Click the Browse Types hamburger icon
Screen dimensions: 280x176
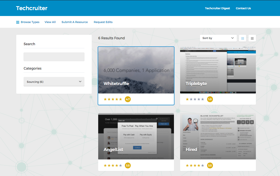(x=18, y=22)
